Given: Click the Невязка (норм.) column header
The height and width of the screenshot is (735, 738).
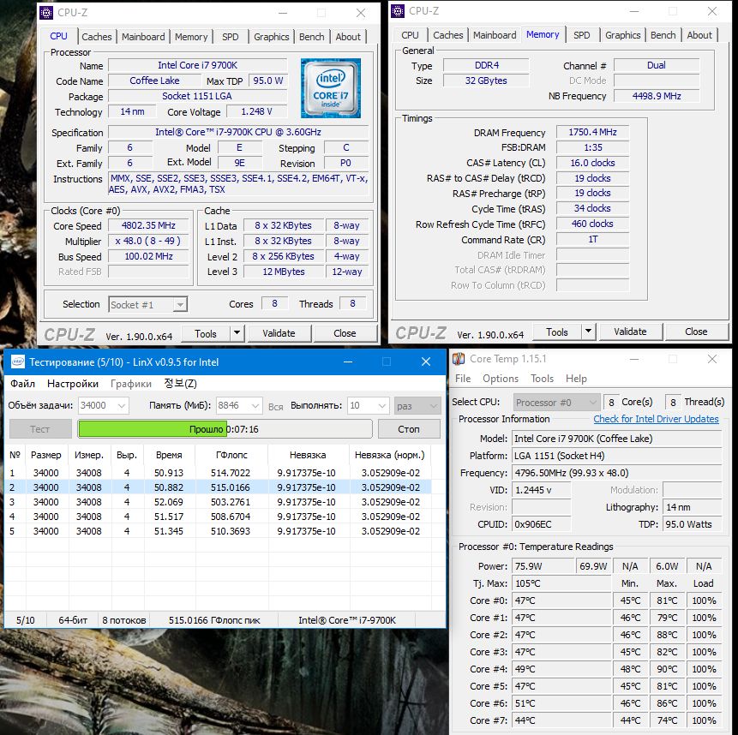Looking at the screenshot, I should tap(390, 455).
